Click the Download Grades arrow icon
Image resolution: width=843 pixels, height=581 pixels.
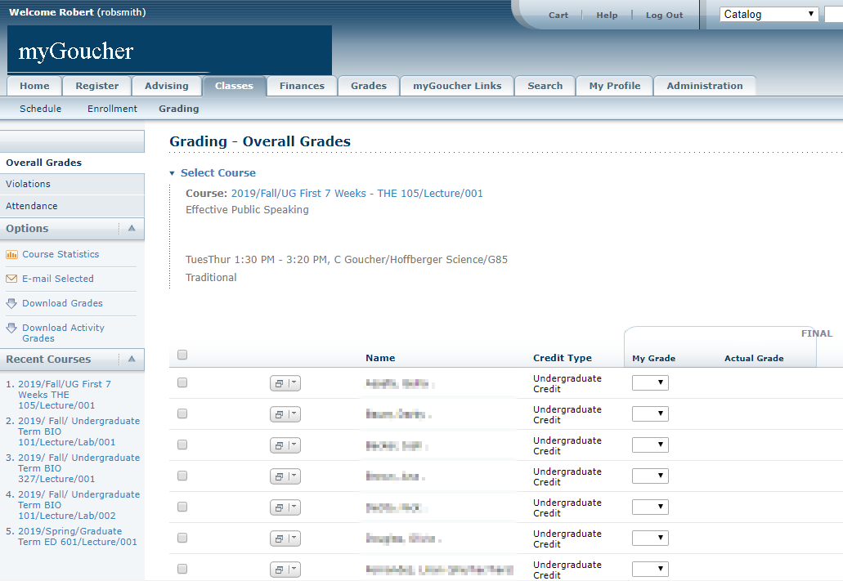[11, 303]
